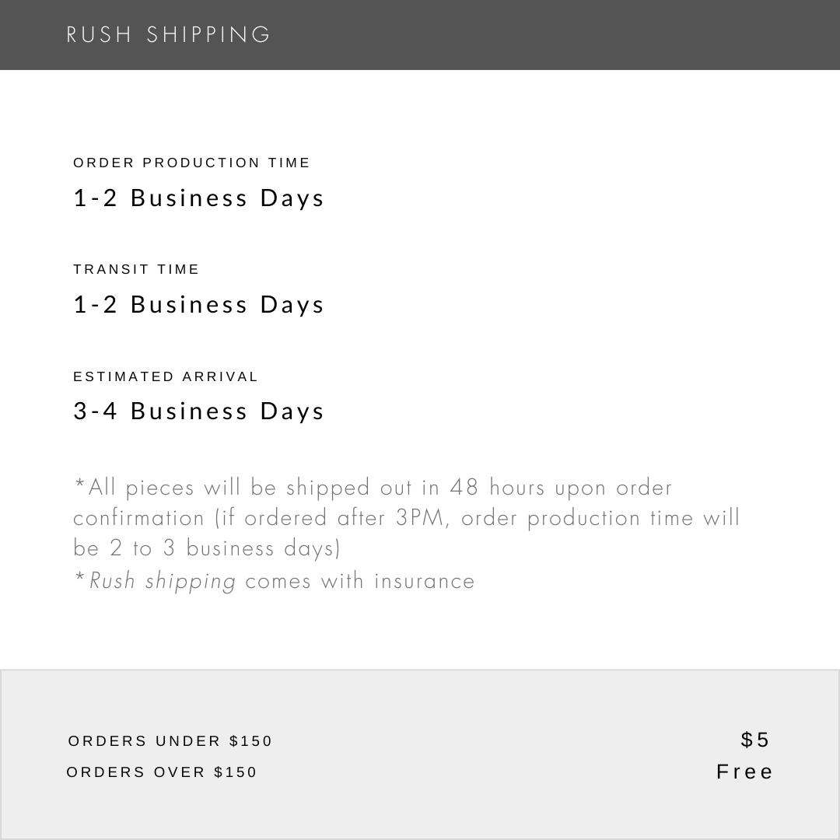840x840 pixels.
Task: Click the 3-4 Business Days arrival text
Action: click(x=198, y=411)
